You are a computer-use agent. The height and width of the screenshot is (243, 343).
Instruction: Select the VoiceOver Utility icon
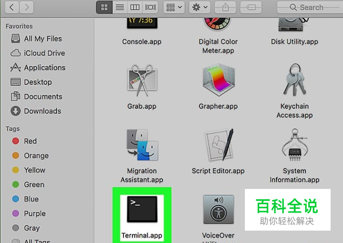pos(219,209)
